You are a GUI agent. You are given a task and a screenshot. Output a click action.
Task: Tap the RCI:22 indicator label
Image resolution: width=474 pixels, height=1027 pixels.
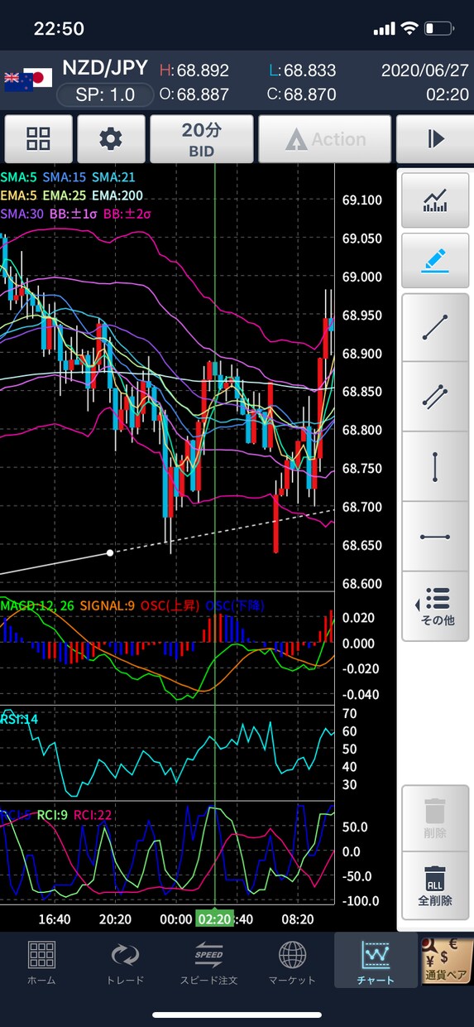pyautogui.click(x=93, y=815)
